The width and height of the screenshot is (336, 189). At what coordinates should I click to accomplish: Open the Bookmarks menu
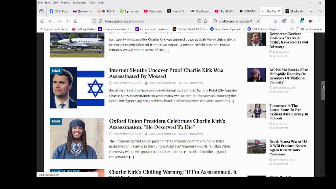[80, 3]
